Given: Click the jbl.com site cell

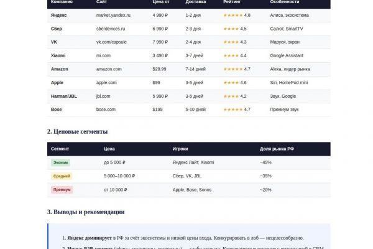Looking at the screenshot, I should click(x=103, y=96).
